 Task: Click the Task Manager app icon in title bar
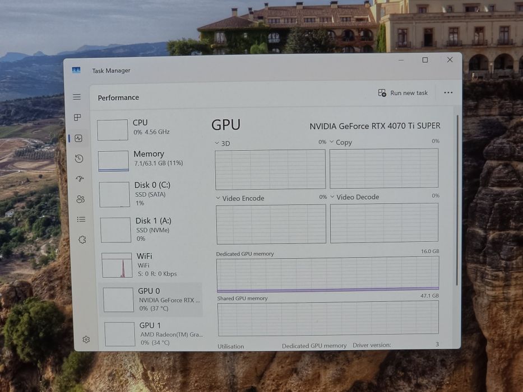[76, 70]
